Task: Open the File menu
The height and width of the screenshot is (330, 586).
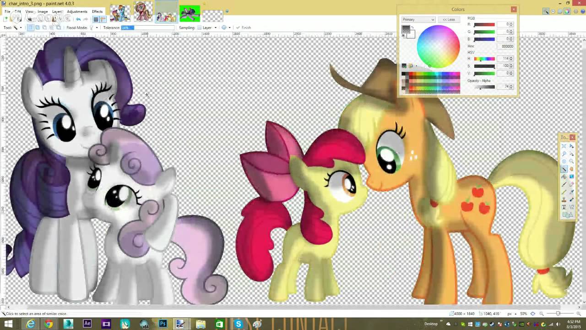Action: tap(7, 11)
